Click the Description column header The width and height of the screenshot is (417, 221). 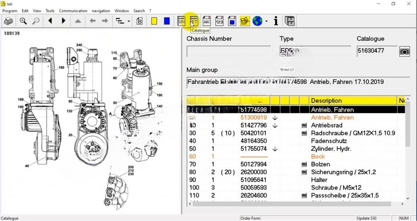click(326, 101)
